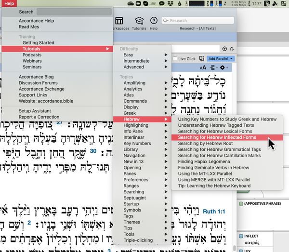The height and width of the screenshot is (252, 289).
Task: Expand the Triple-clicking topic submenu
Action: [143, 240]
